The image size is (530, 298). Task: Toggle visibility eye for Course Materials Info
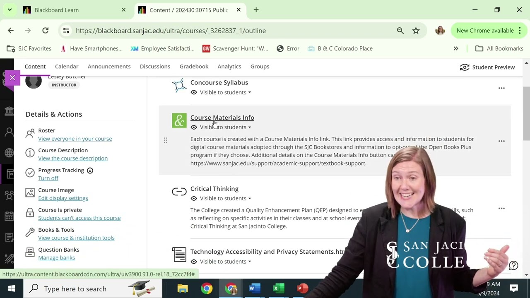click(194, 127)
